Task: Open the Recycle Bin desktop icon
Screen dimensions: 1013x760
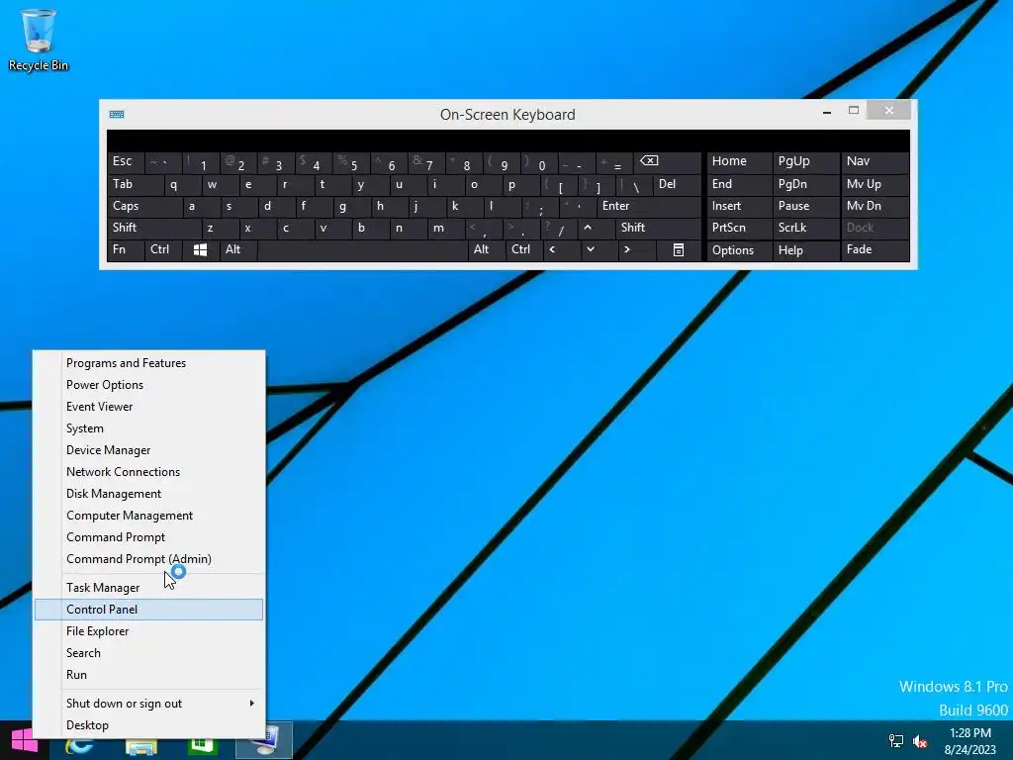Action: point(39,40)
